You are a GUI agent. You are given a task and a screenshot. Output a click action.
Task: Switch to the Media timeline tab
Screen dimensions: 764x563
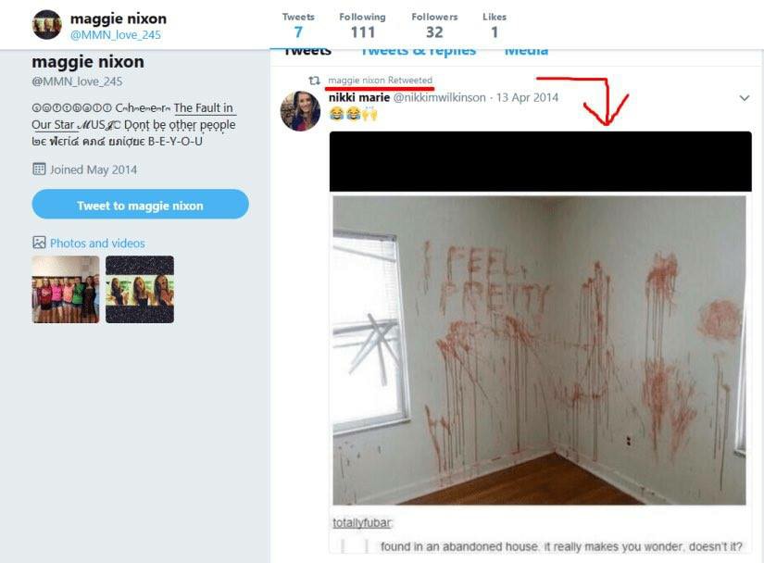526,51
